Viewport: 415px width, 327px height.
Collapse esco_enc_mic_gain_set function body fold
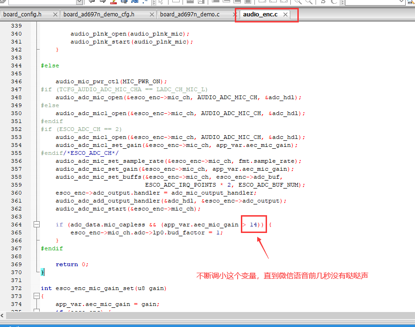(37, 296)
